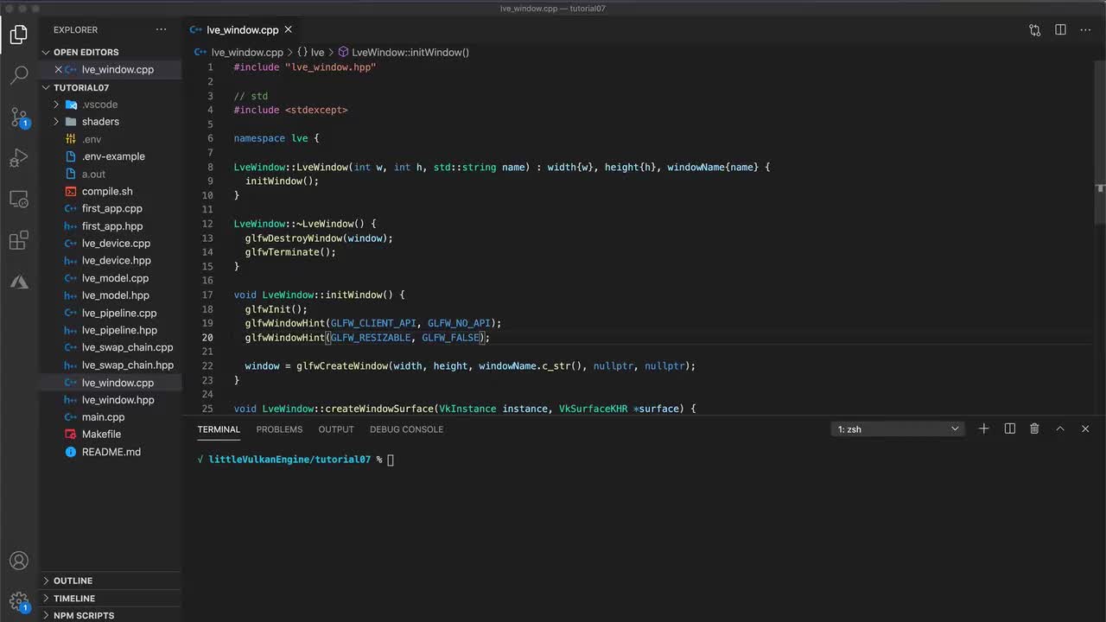Image resolution: width=1106 pixels, height=622 pixels.
Task: Create a new terminal with plus icon
Action: (x=983, y=428)
